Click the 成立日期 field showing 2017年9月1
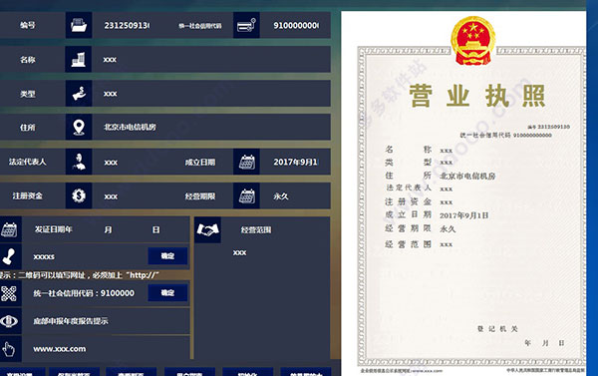Image resolution: width=598 pixels, height=376 pixels. 295,162
